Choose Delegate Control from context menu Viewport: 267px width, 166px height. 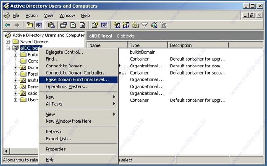tap(78, 52)
